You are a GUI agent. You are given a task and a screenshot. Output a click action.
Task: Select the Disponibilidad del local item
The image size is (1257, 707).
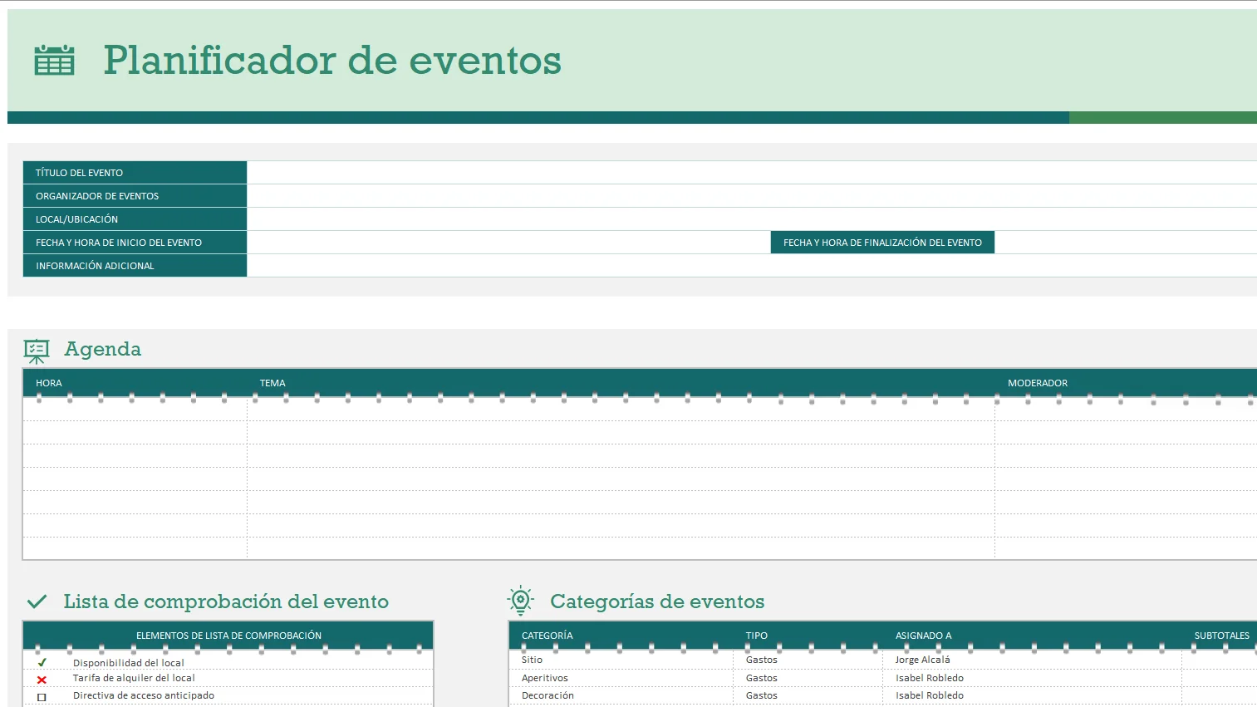[x=129, y=663]
